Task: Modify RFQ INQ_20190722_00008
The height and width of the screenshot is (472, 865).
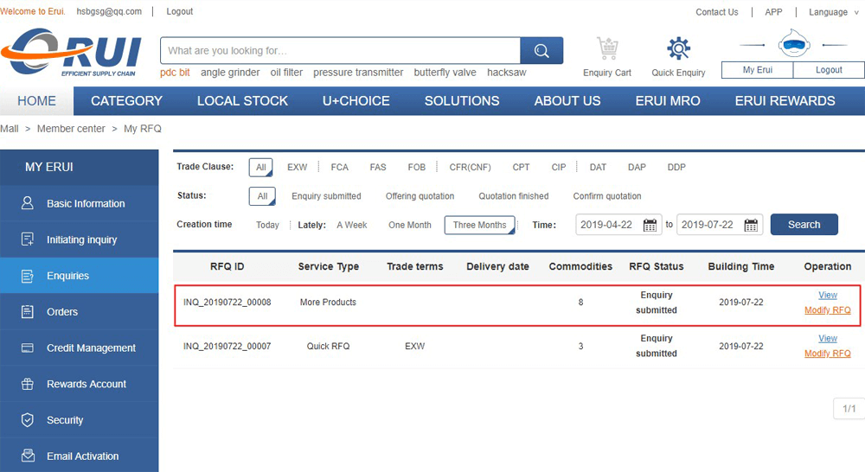Action: 828,309
